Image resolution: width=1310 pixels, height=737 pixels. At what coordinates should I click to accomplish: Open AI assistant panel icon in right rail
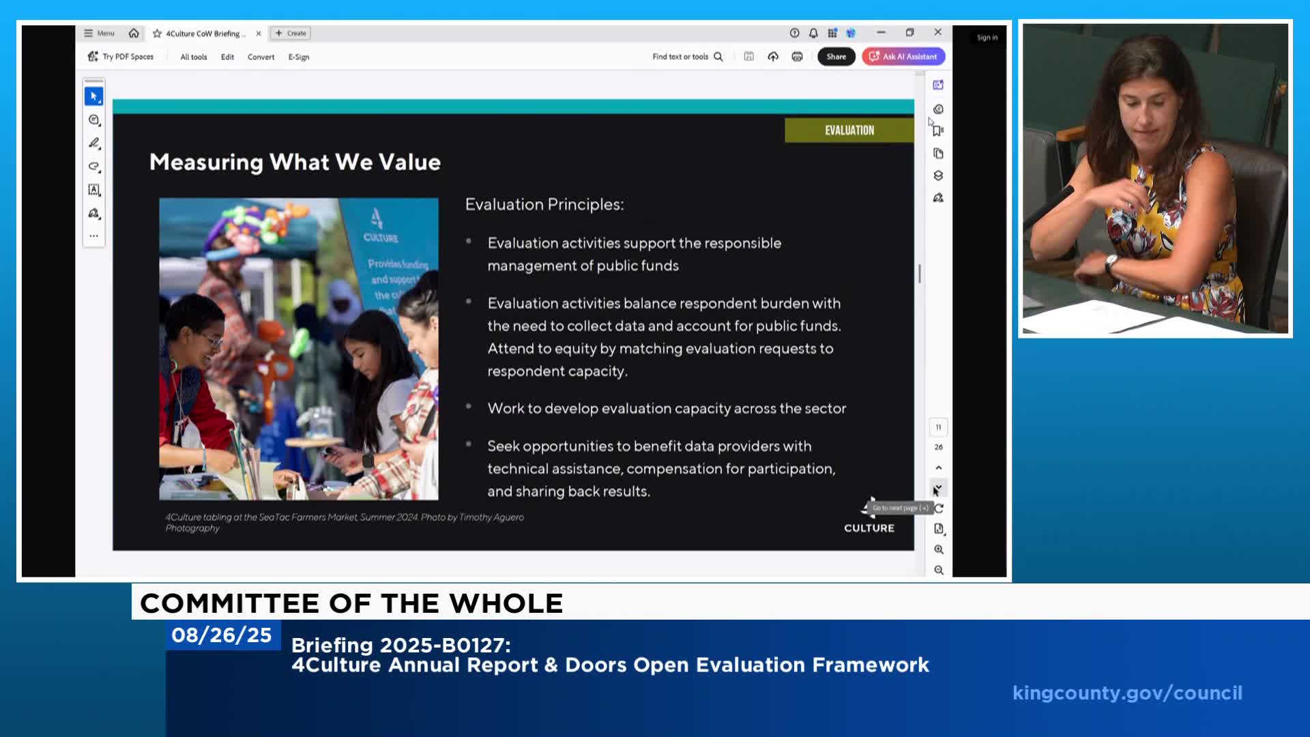click(x=938, y=85)
